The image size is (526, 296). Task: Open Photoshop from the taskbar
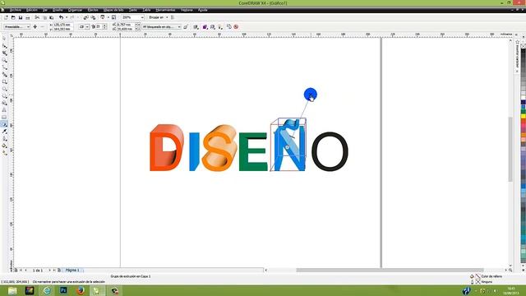63,290
